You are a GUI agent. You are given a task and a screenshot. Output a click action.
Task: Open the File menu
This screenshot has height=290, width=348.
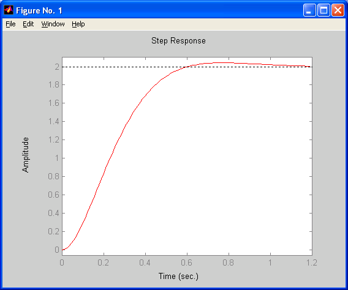coord(10,24)
